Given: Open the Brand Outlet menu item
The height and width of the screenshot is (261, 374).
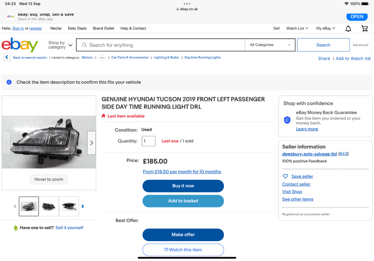Looking at the screenshot, I should (104, 28).
